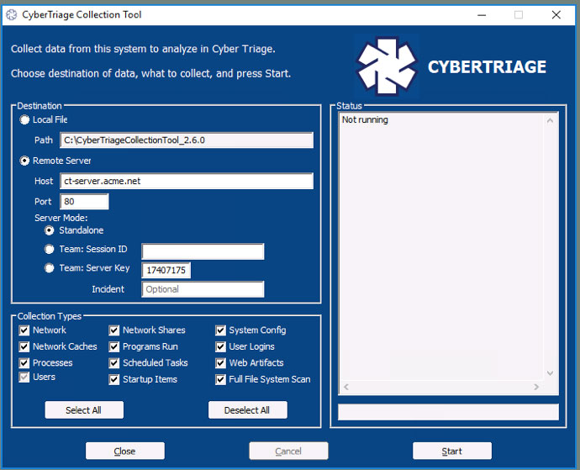This screenshot has width=580, height=470.
Task: Uncheck the Startup Items checkbox
Action: (114, 380)
